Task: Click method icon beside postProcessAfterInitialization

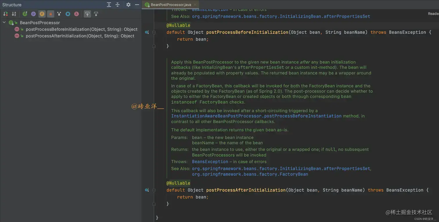Action: pyautogui.click(x=17, y=36)
